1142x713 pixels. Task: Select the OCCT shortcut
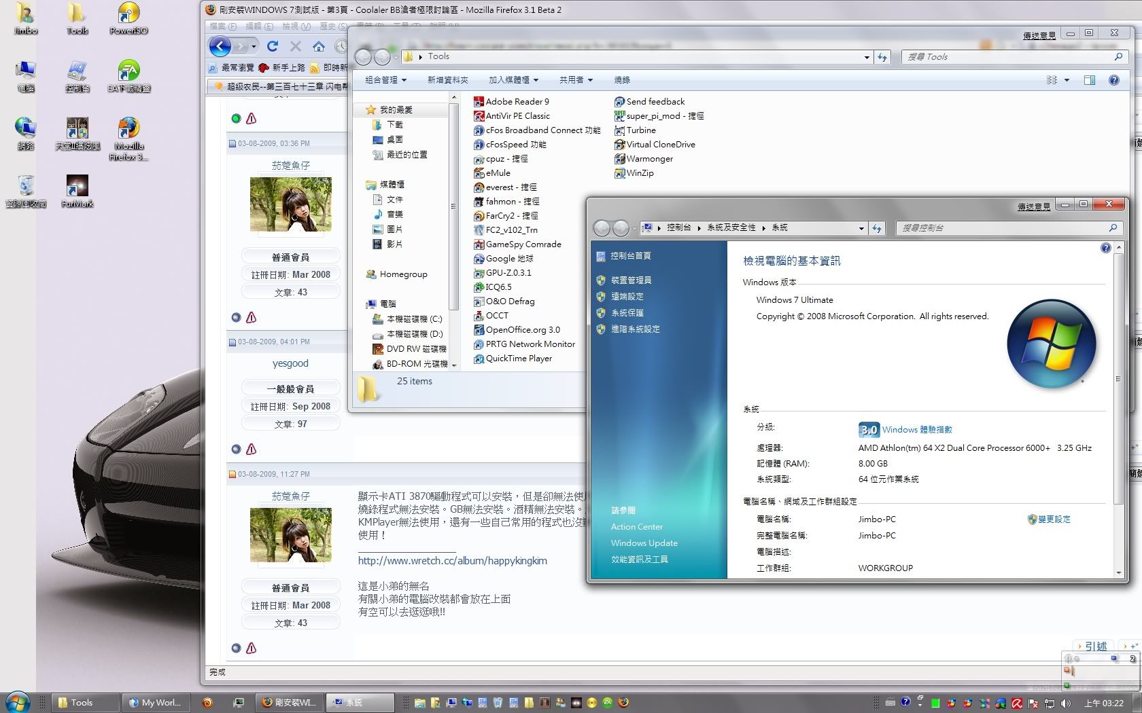[x=491, y=315]
